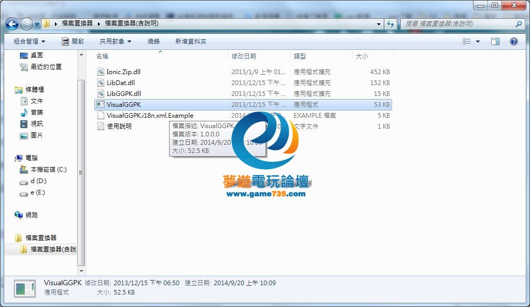Click LibGGPK.dll file icon
530x307 pixels.
[101, 93]
